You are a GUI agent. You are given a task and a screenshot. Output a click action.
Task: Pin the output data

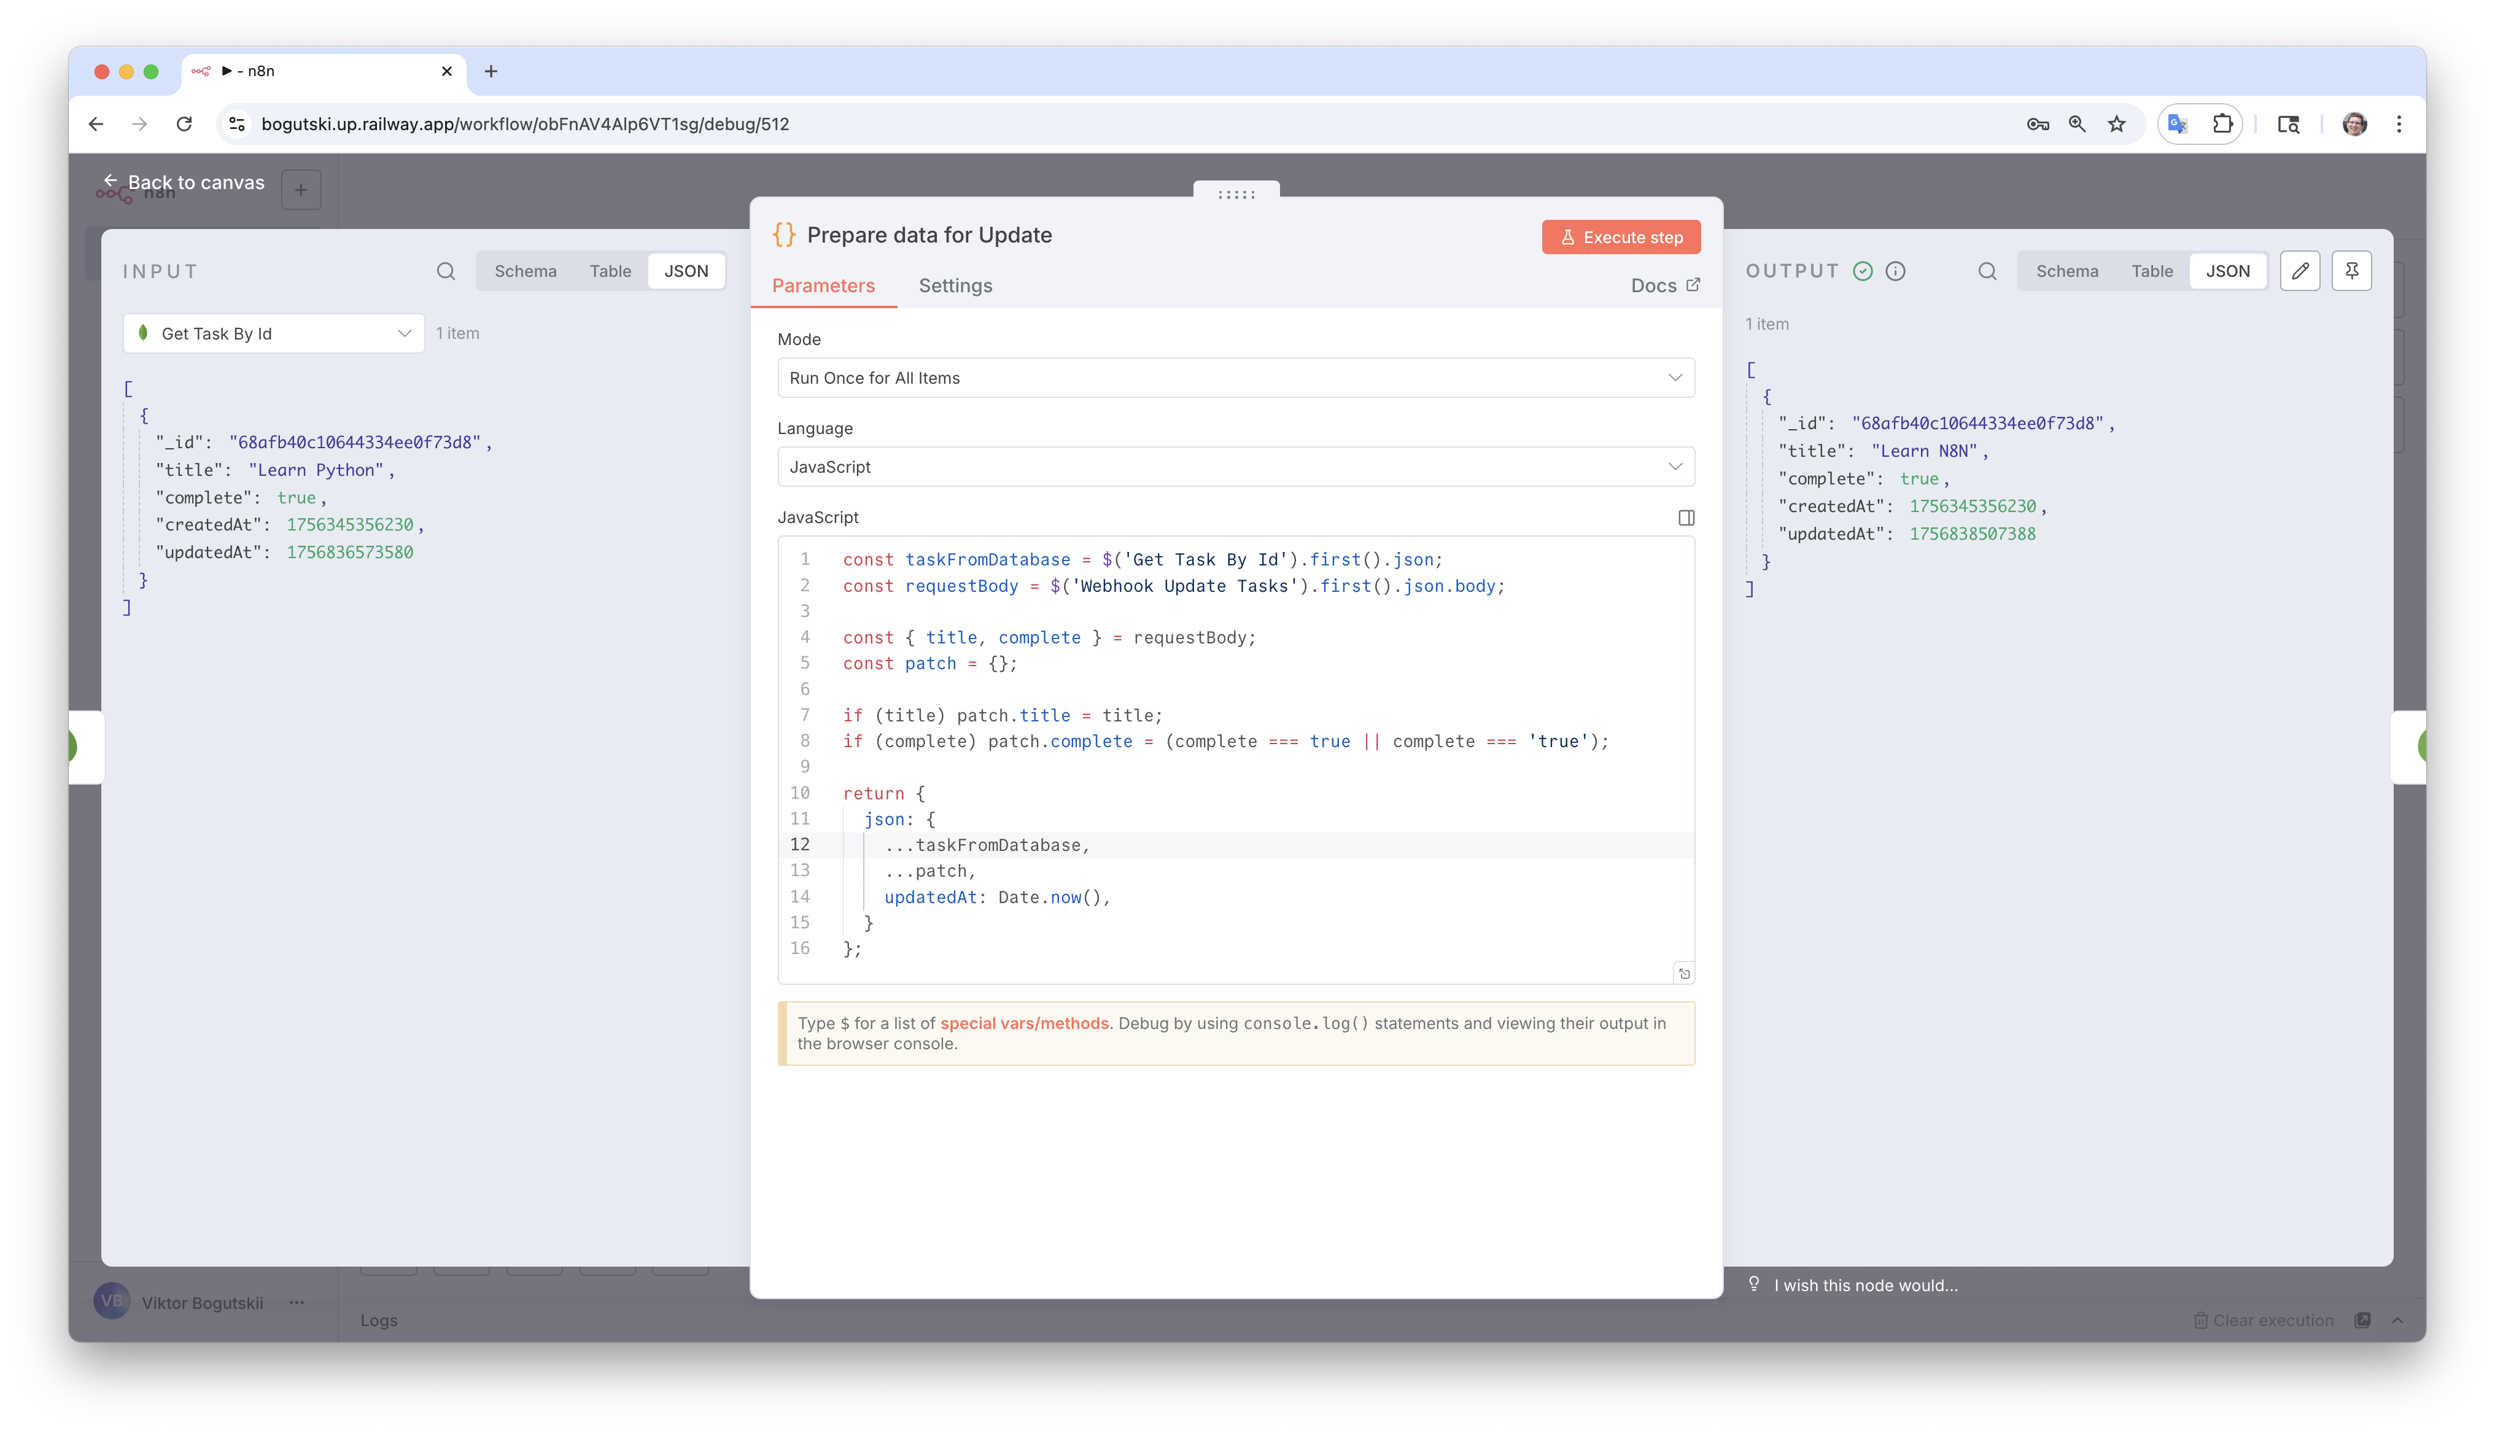tap(2351, 271)
